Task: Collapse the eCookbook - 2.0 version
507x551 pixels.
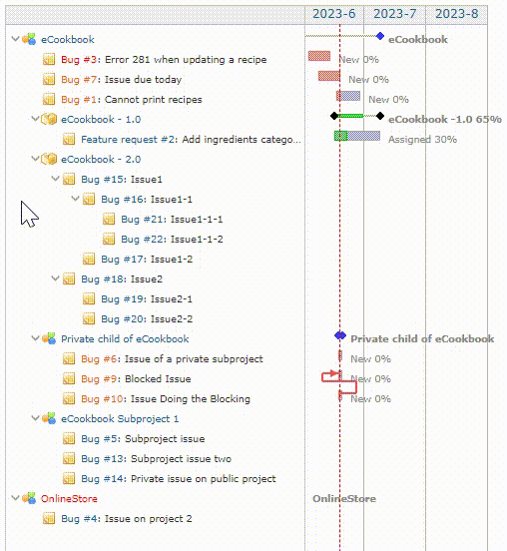Action: [x=35, y=158]
